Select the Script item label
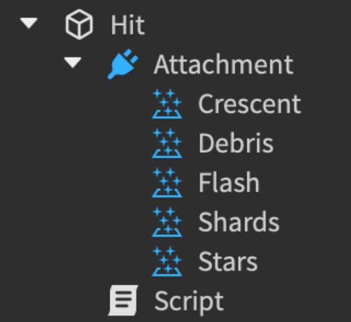The image size is (351, 322). [x=189, y=302]
